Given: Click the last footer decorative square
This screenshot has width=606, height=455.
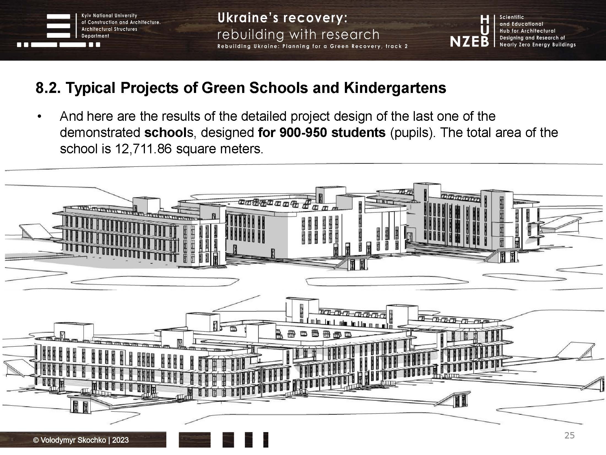Looking at the screenshot, I should (265, 440).
